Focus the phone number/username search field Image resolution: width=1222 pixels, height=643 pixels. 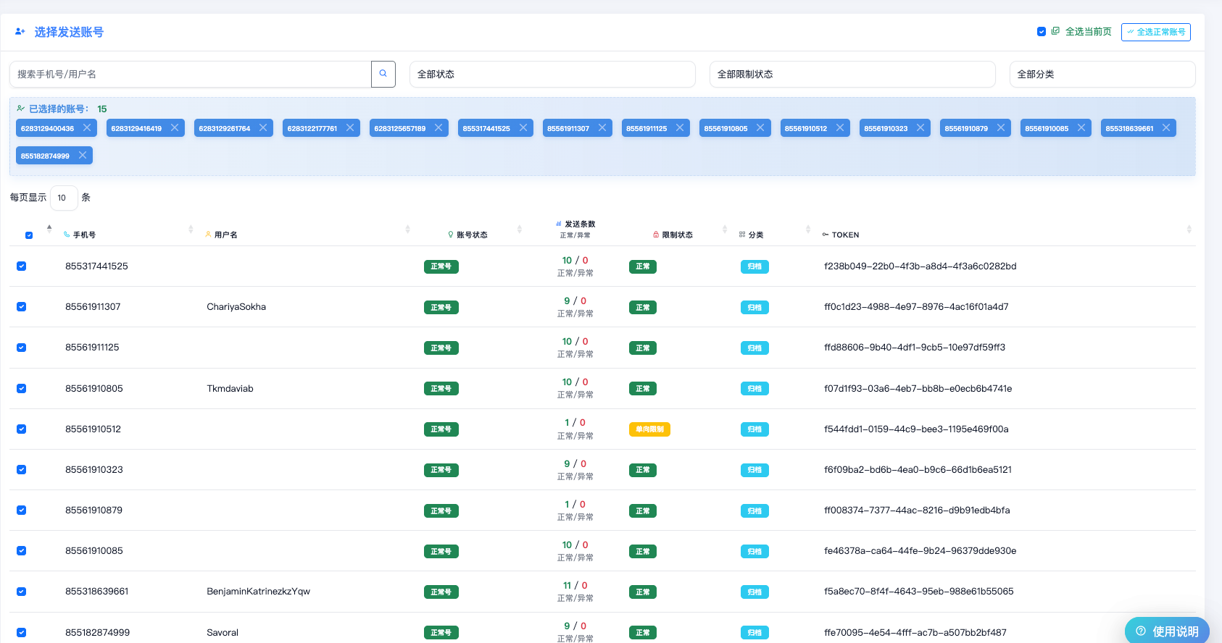(x=190, y=74)
